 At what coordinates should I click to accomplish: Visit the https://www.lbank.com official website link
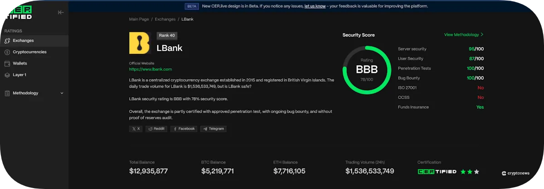click(151, 69)
